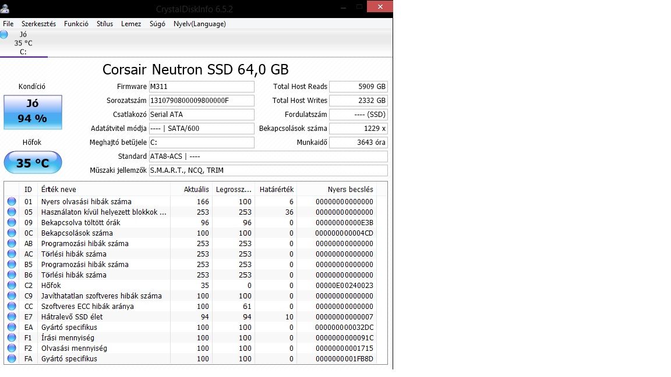Select the 'Olvasási mennyiség' row text
671x377 pixels.
point(74,348)
